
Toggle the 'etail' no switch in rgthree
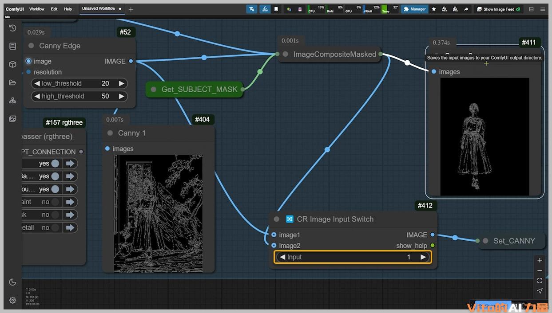(55, 228)
